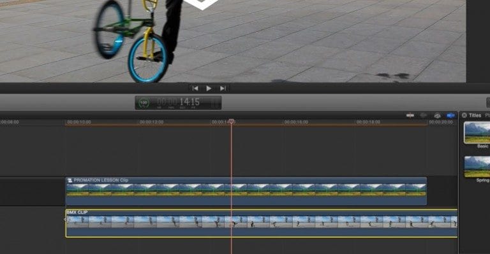
Task: Select the Basic title thumbnail
Action: pyautogui.click(x=477, y=132)
